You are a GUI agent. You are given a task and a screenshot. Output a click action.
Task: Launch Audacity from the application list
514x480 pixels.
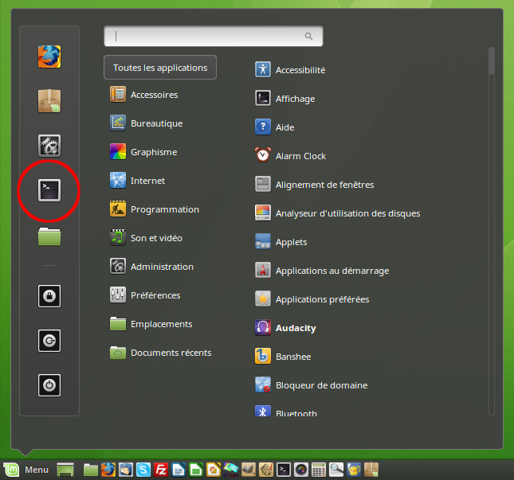pyautogui.click(x=296, y=328)
